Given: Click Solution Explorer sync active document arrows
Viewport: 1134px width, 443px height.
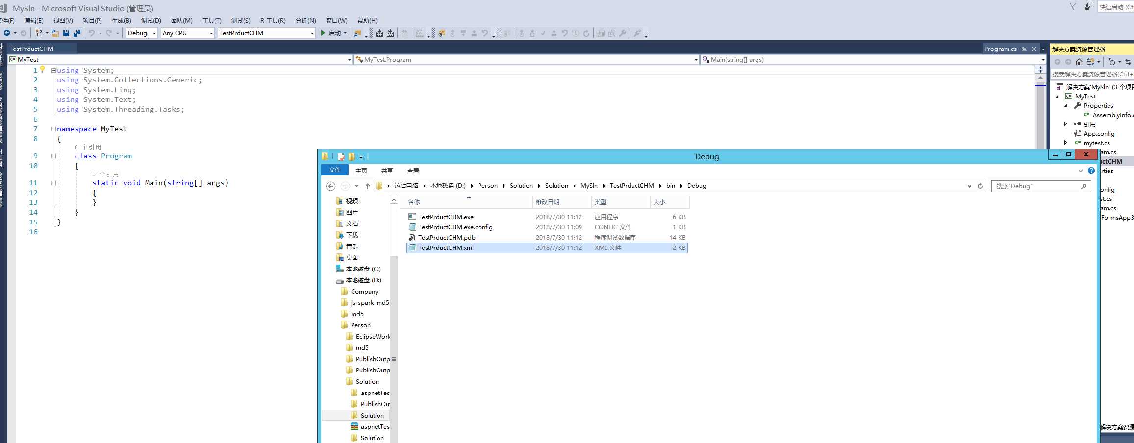Looking at the screenshot, I should [1128, 62].
